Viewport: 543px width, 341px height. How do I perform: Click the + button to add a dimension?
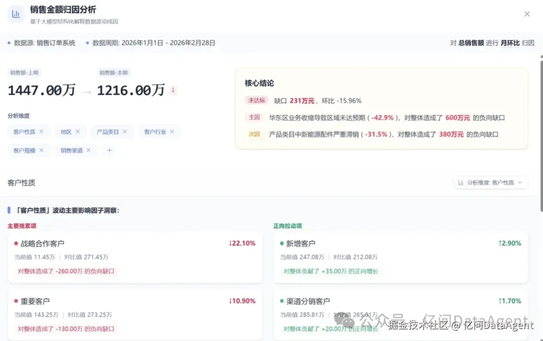tap(109, 150)
